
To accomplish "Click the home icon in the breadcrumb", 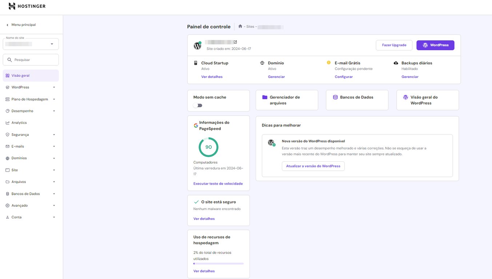I will (x=240, y=26).
